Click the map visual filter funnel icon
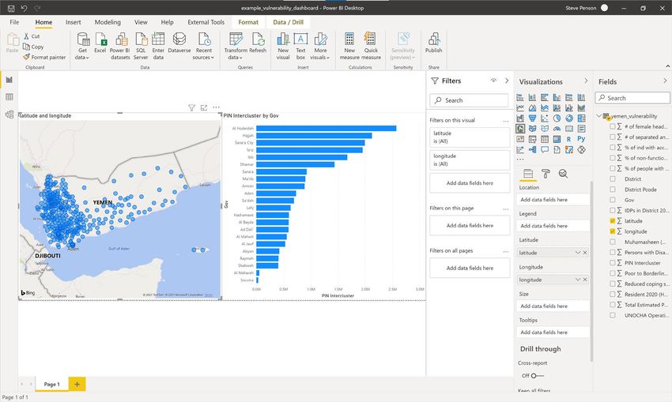The image size is (672, 402). pyautogui.click(x=191, y=107)
